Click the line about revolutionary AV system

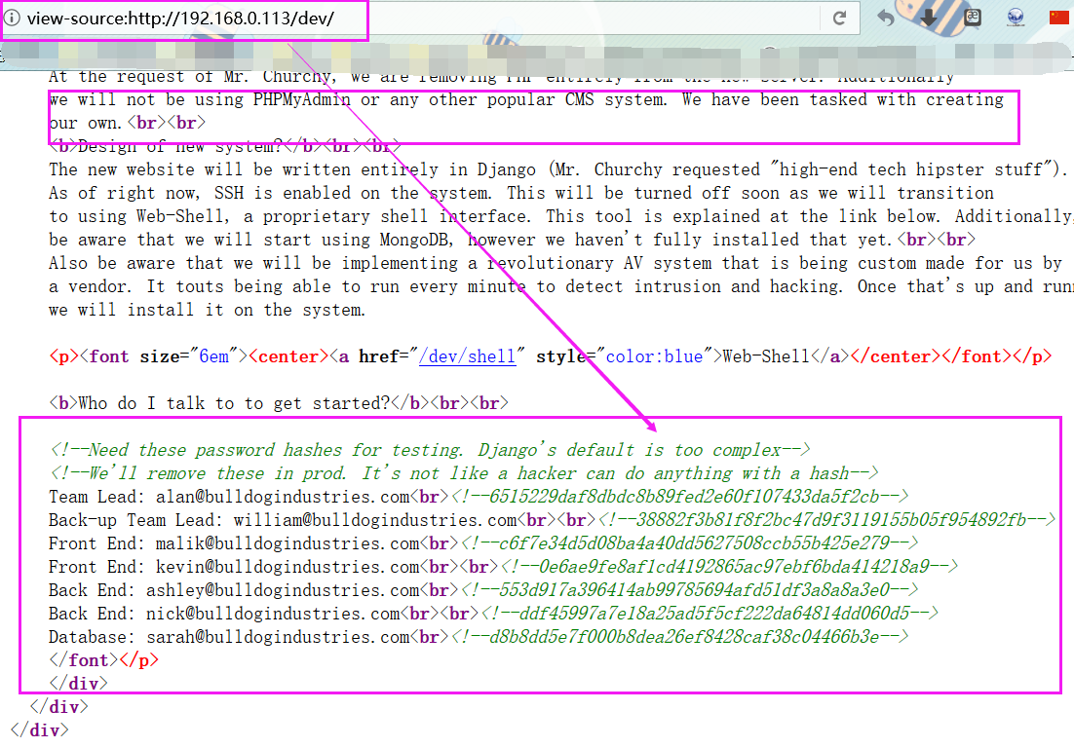[556, 263]
